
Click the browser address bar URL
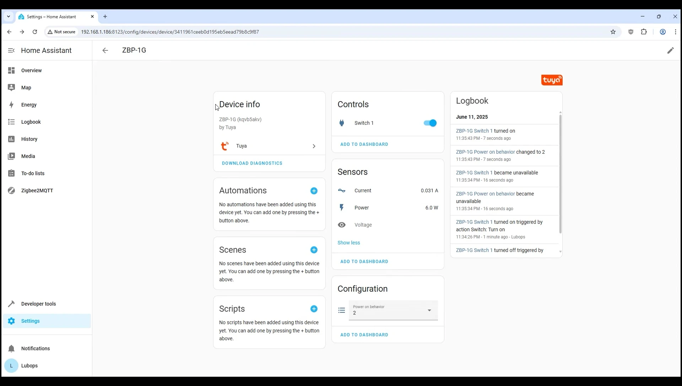[x=170, y=32]
